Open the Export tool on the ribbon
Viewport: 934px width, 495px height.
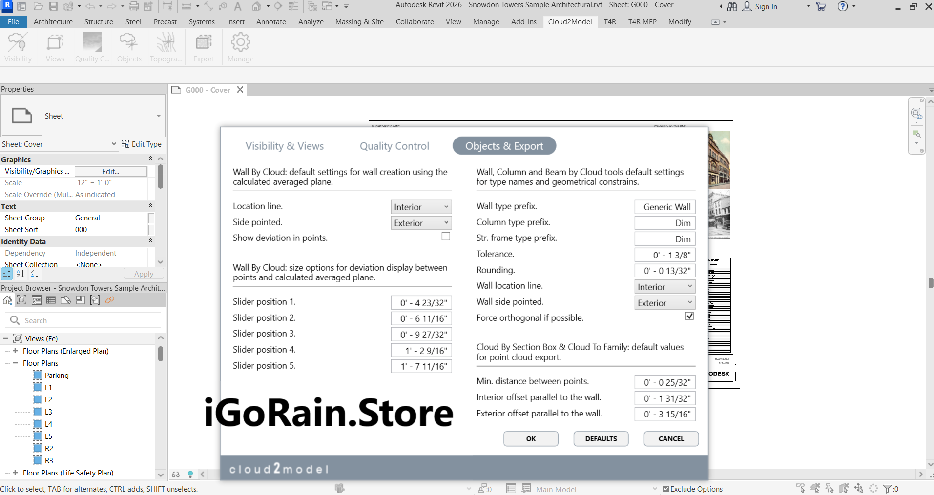pos(203,47)
